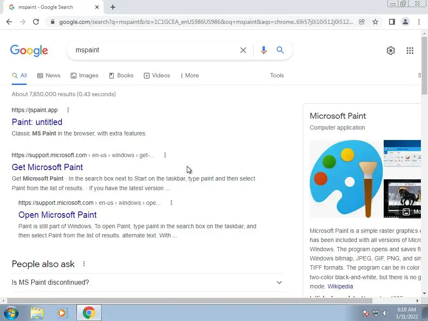Open options dots for Open Microsoft Paint result
Viewport: 428px width, 321px height.
point(171,203)
